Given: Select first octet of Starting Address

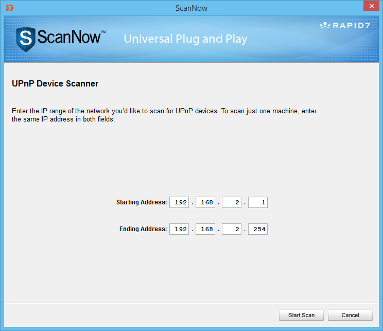Looking at the screenshot, I should click(179, 202).
